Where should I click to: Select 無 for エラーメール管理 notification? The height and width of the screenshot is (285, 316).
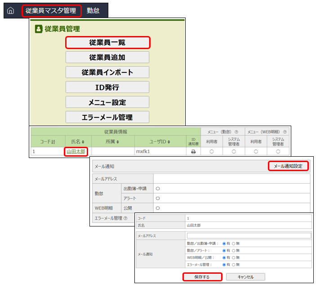click(x=234, y=264)
